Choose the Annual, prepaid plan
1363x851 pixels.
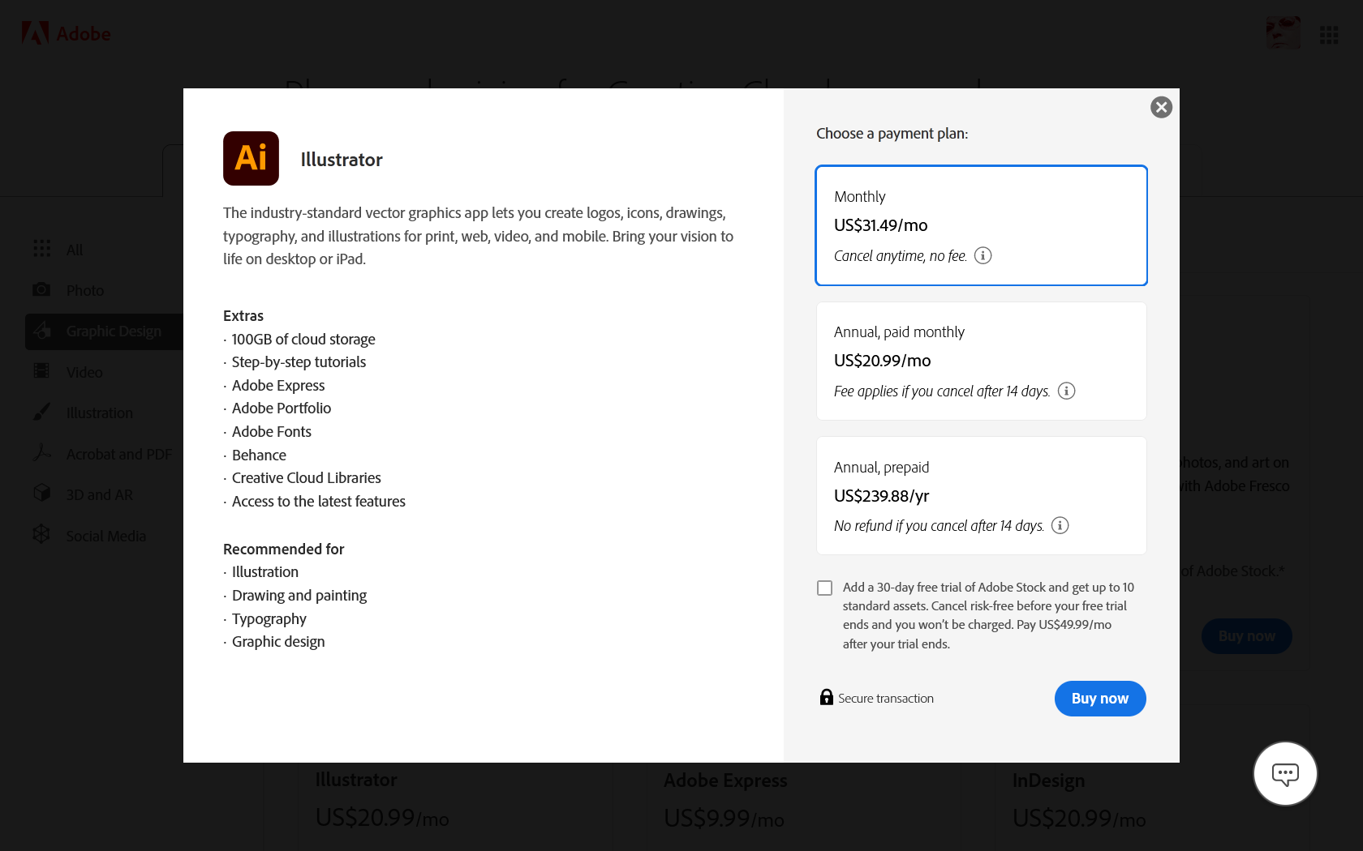click(981, 495)
